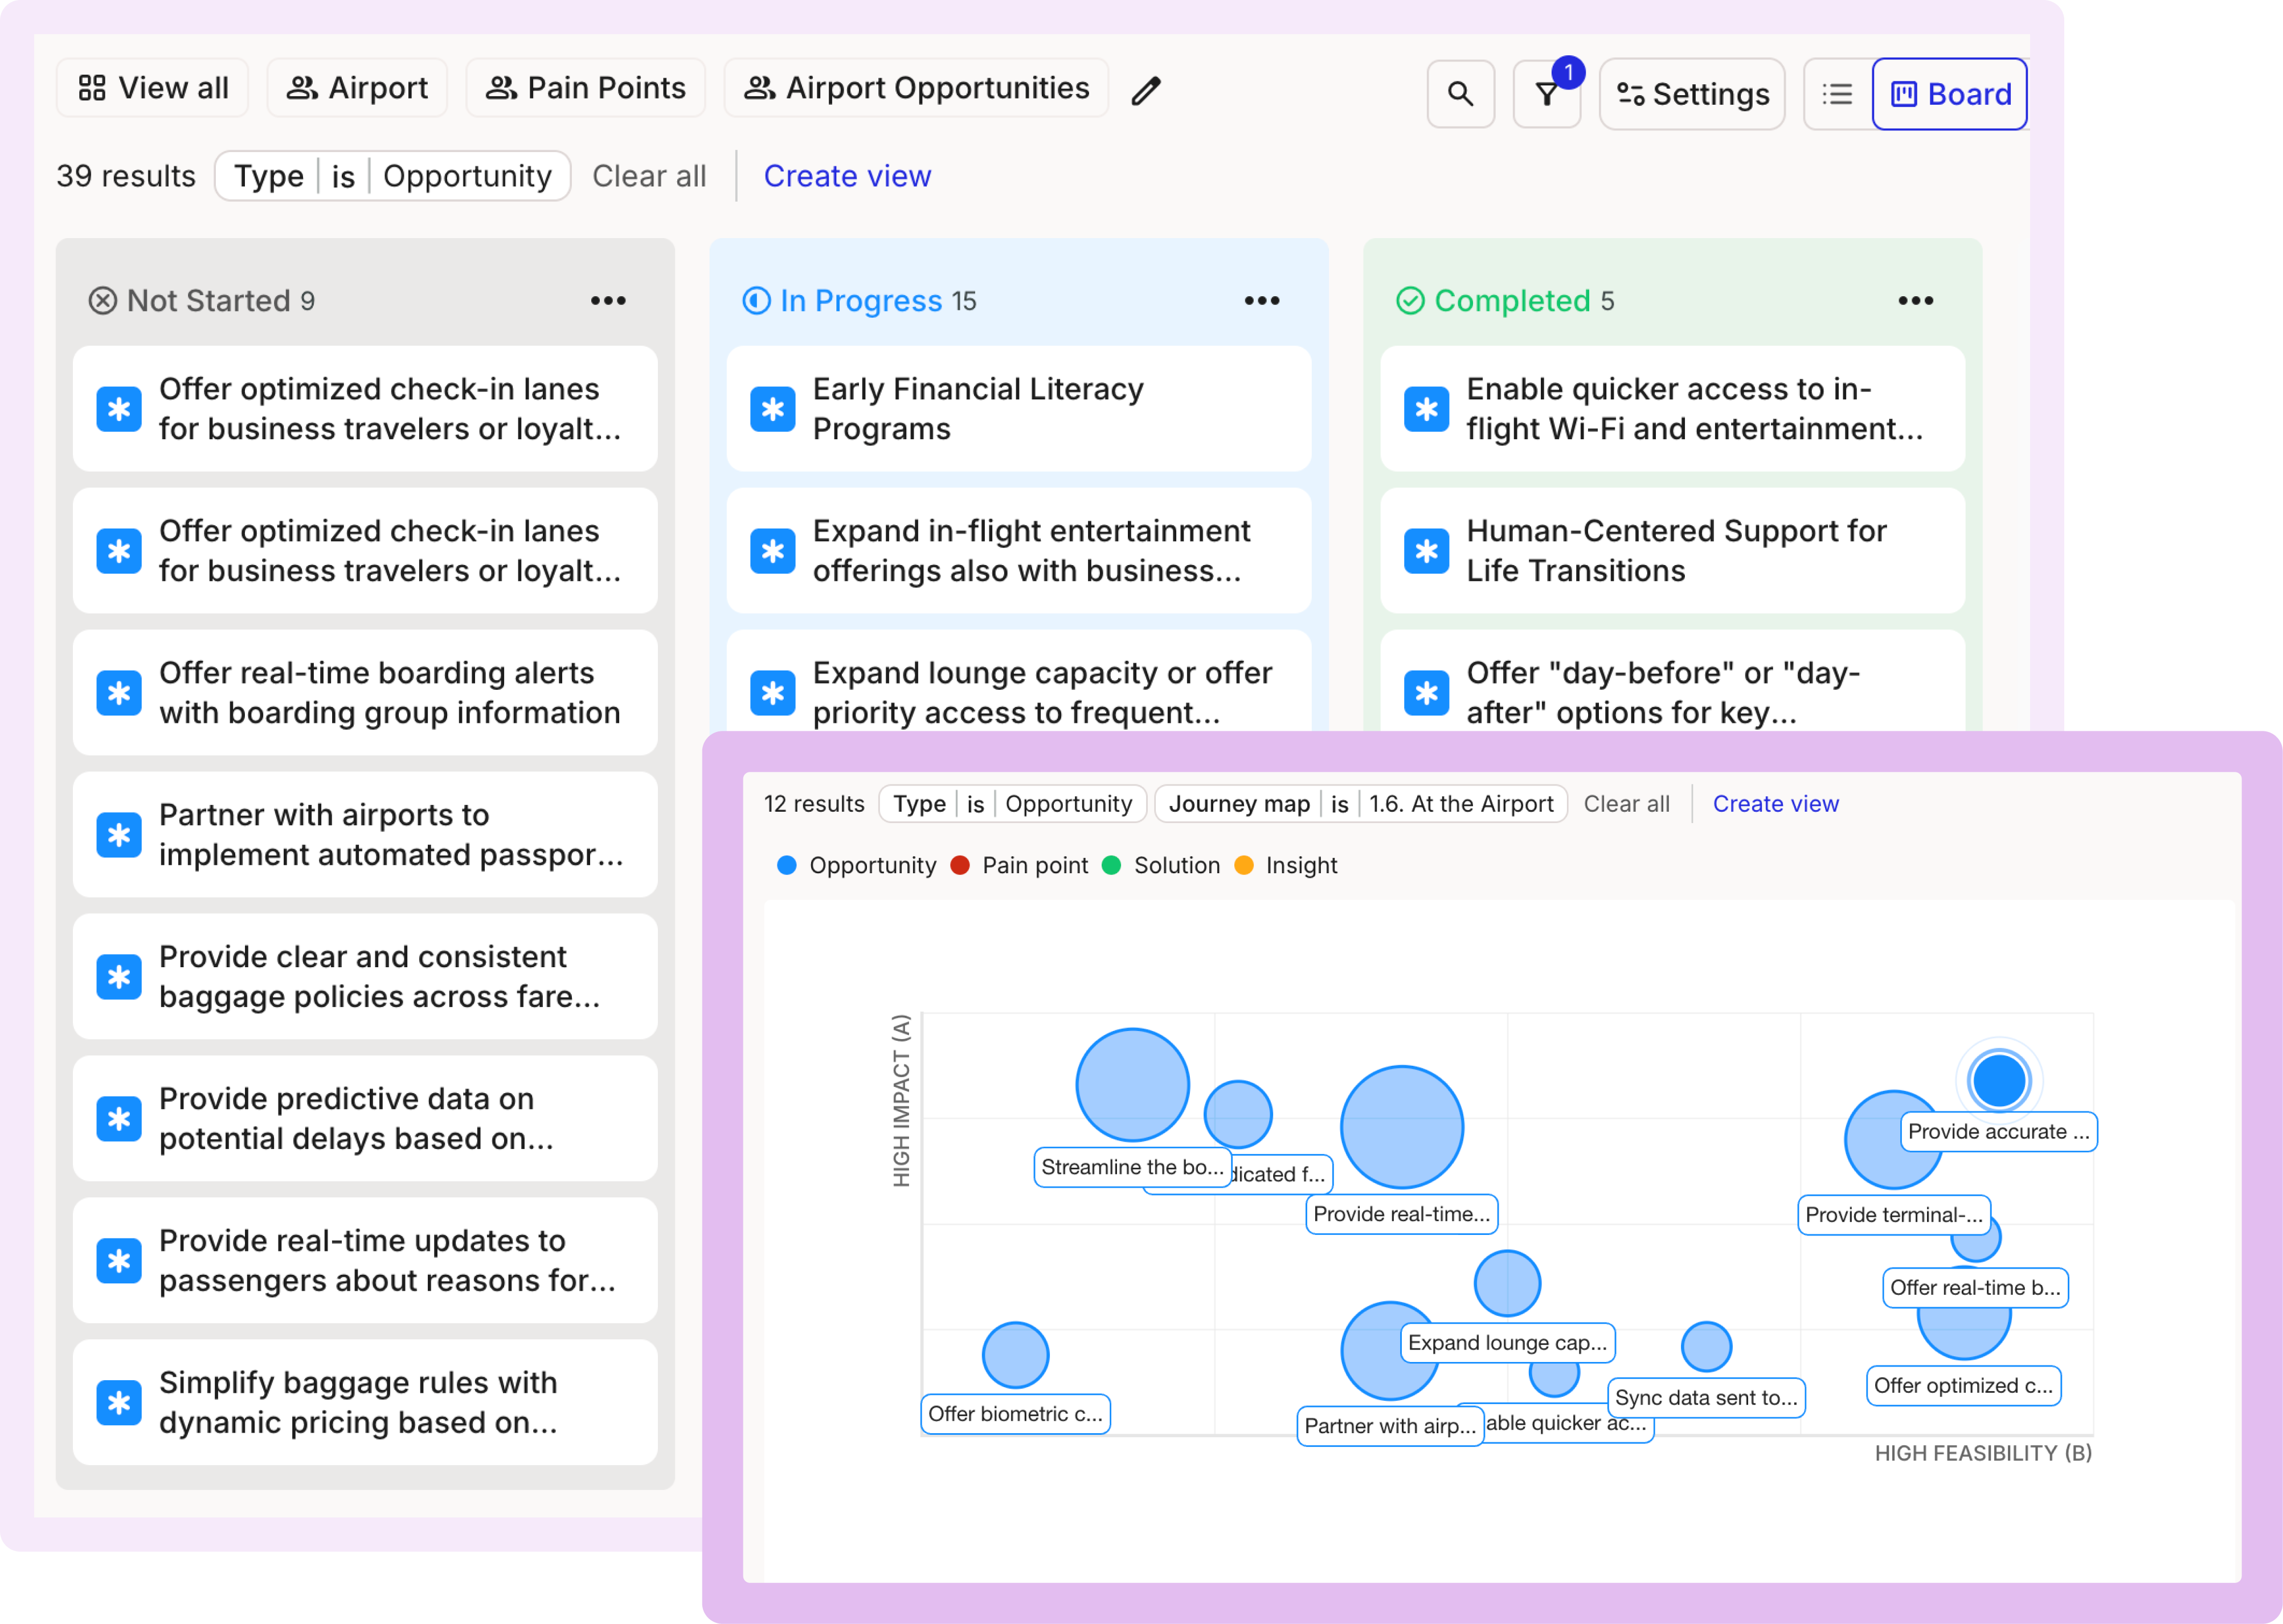The image size is (2283, 1624).
Task: Click the Offer real-time b... chart label
Action: click(x=1975, y=1289)
